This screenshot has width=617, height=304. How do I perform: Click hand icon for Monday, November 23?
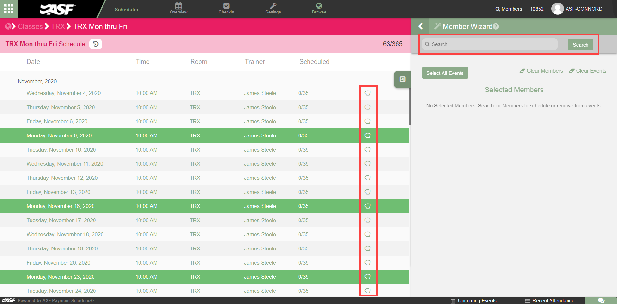(x=368, y=277)
